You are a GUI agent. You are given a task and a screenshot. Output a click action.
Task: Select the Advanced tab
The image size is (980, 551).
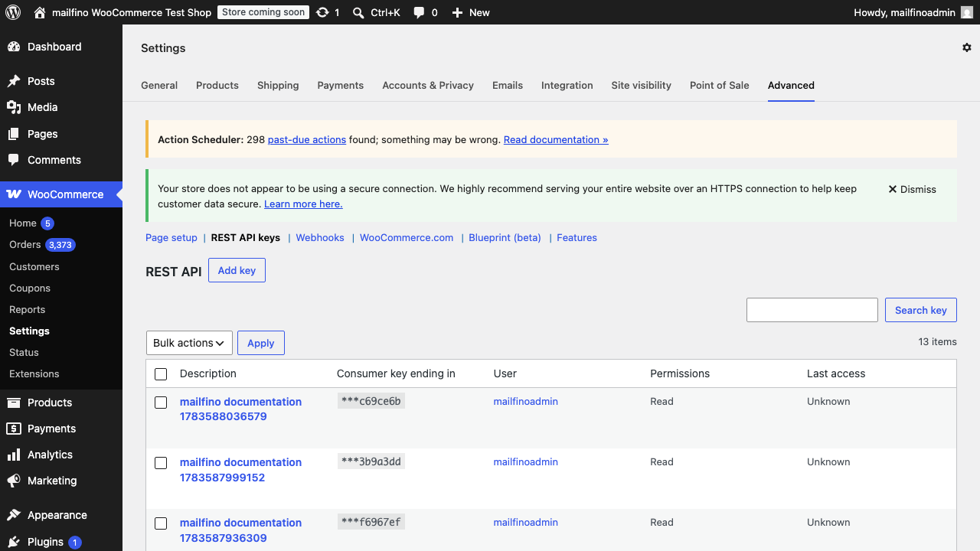791,85
